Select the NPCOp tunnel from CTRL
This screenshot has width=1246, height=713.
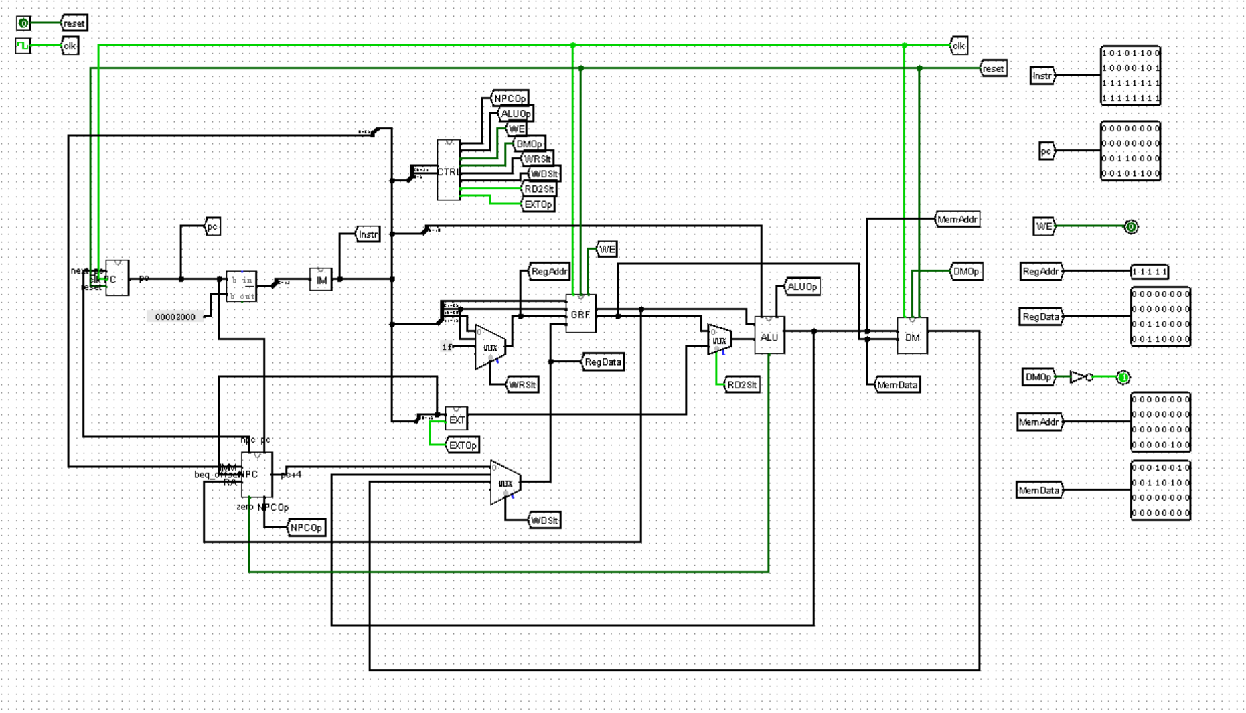tap(510, 98)
